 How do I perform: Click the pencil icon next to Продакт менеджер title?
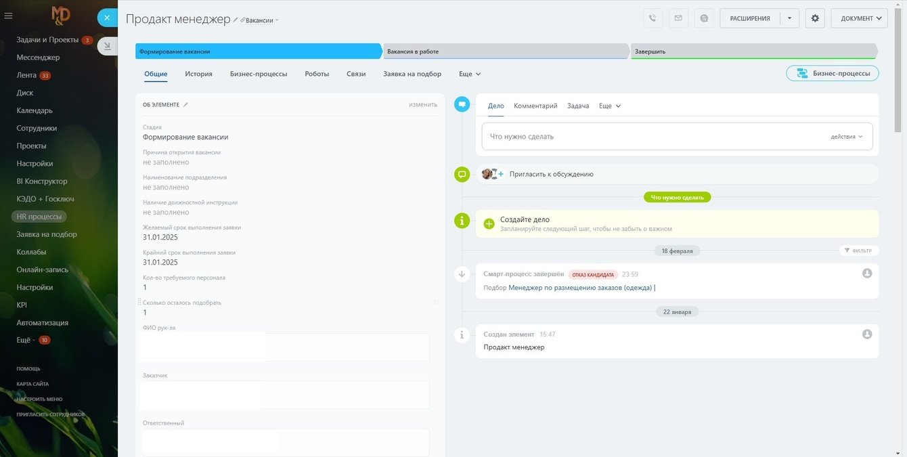click(x=236, y=20)
